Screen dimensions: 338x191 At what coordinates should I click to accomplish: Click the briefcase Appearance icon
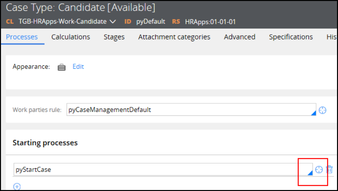pos(61,67)
